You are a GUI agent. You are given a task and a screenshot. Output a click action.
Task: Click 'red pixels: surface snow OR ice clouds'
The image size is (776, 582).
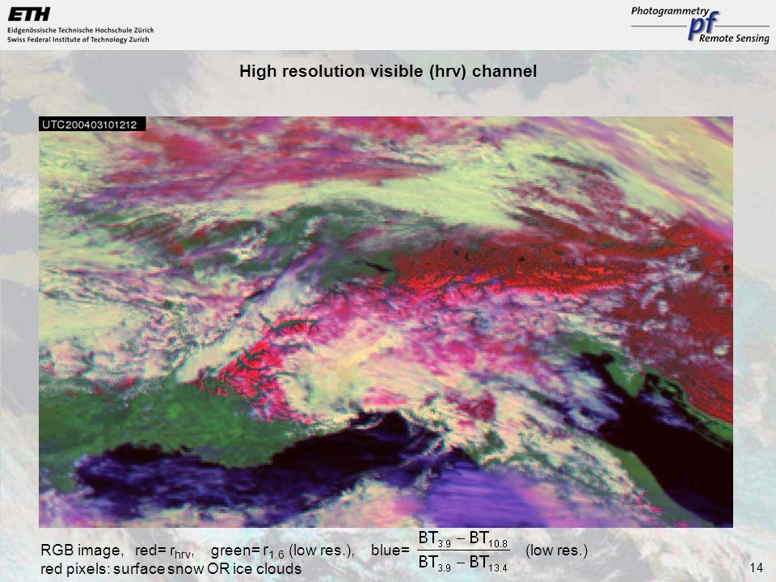(x=171, y=568)
